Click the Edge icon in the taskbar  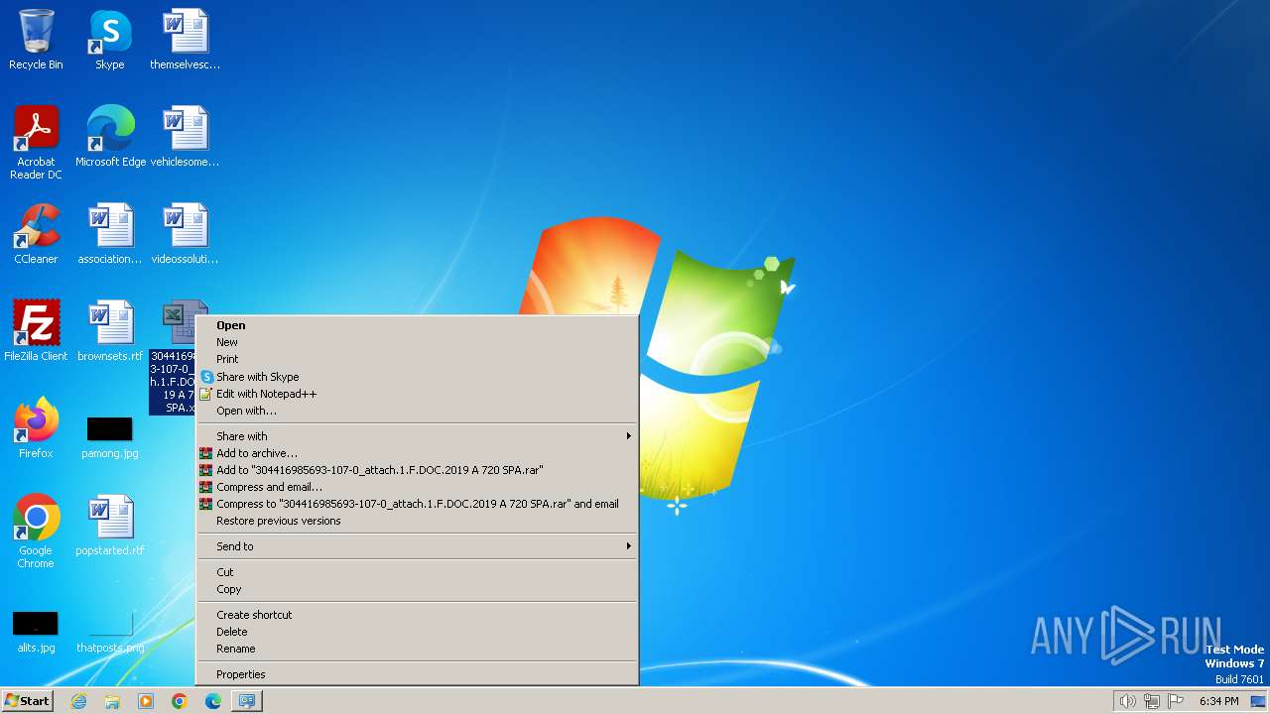[x=213, y=701]
